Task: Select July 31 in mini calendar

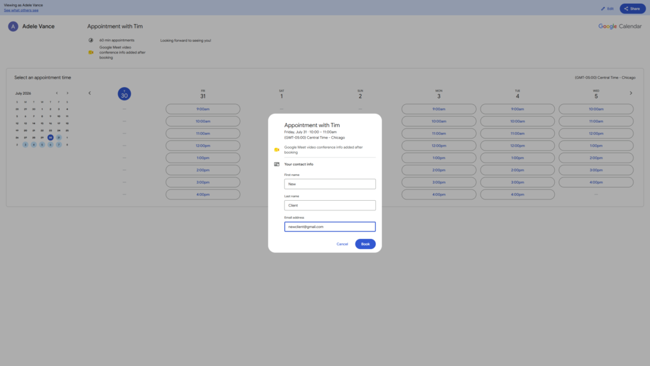Action: coord(59,137)
